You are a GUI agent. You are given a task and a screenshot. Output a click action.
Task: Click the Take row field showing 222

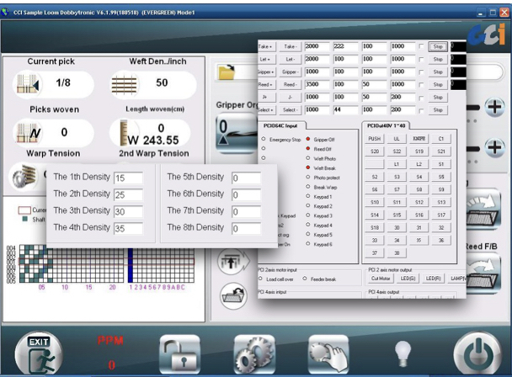click(345, 46)
